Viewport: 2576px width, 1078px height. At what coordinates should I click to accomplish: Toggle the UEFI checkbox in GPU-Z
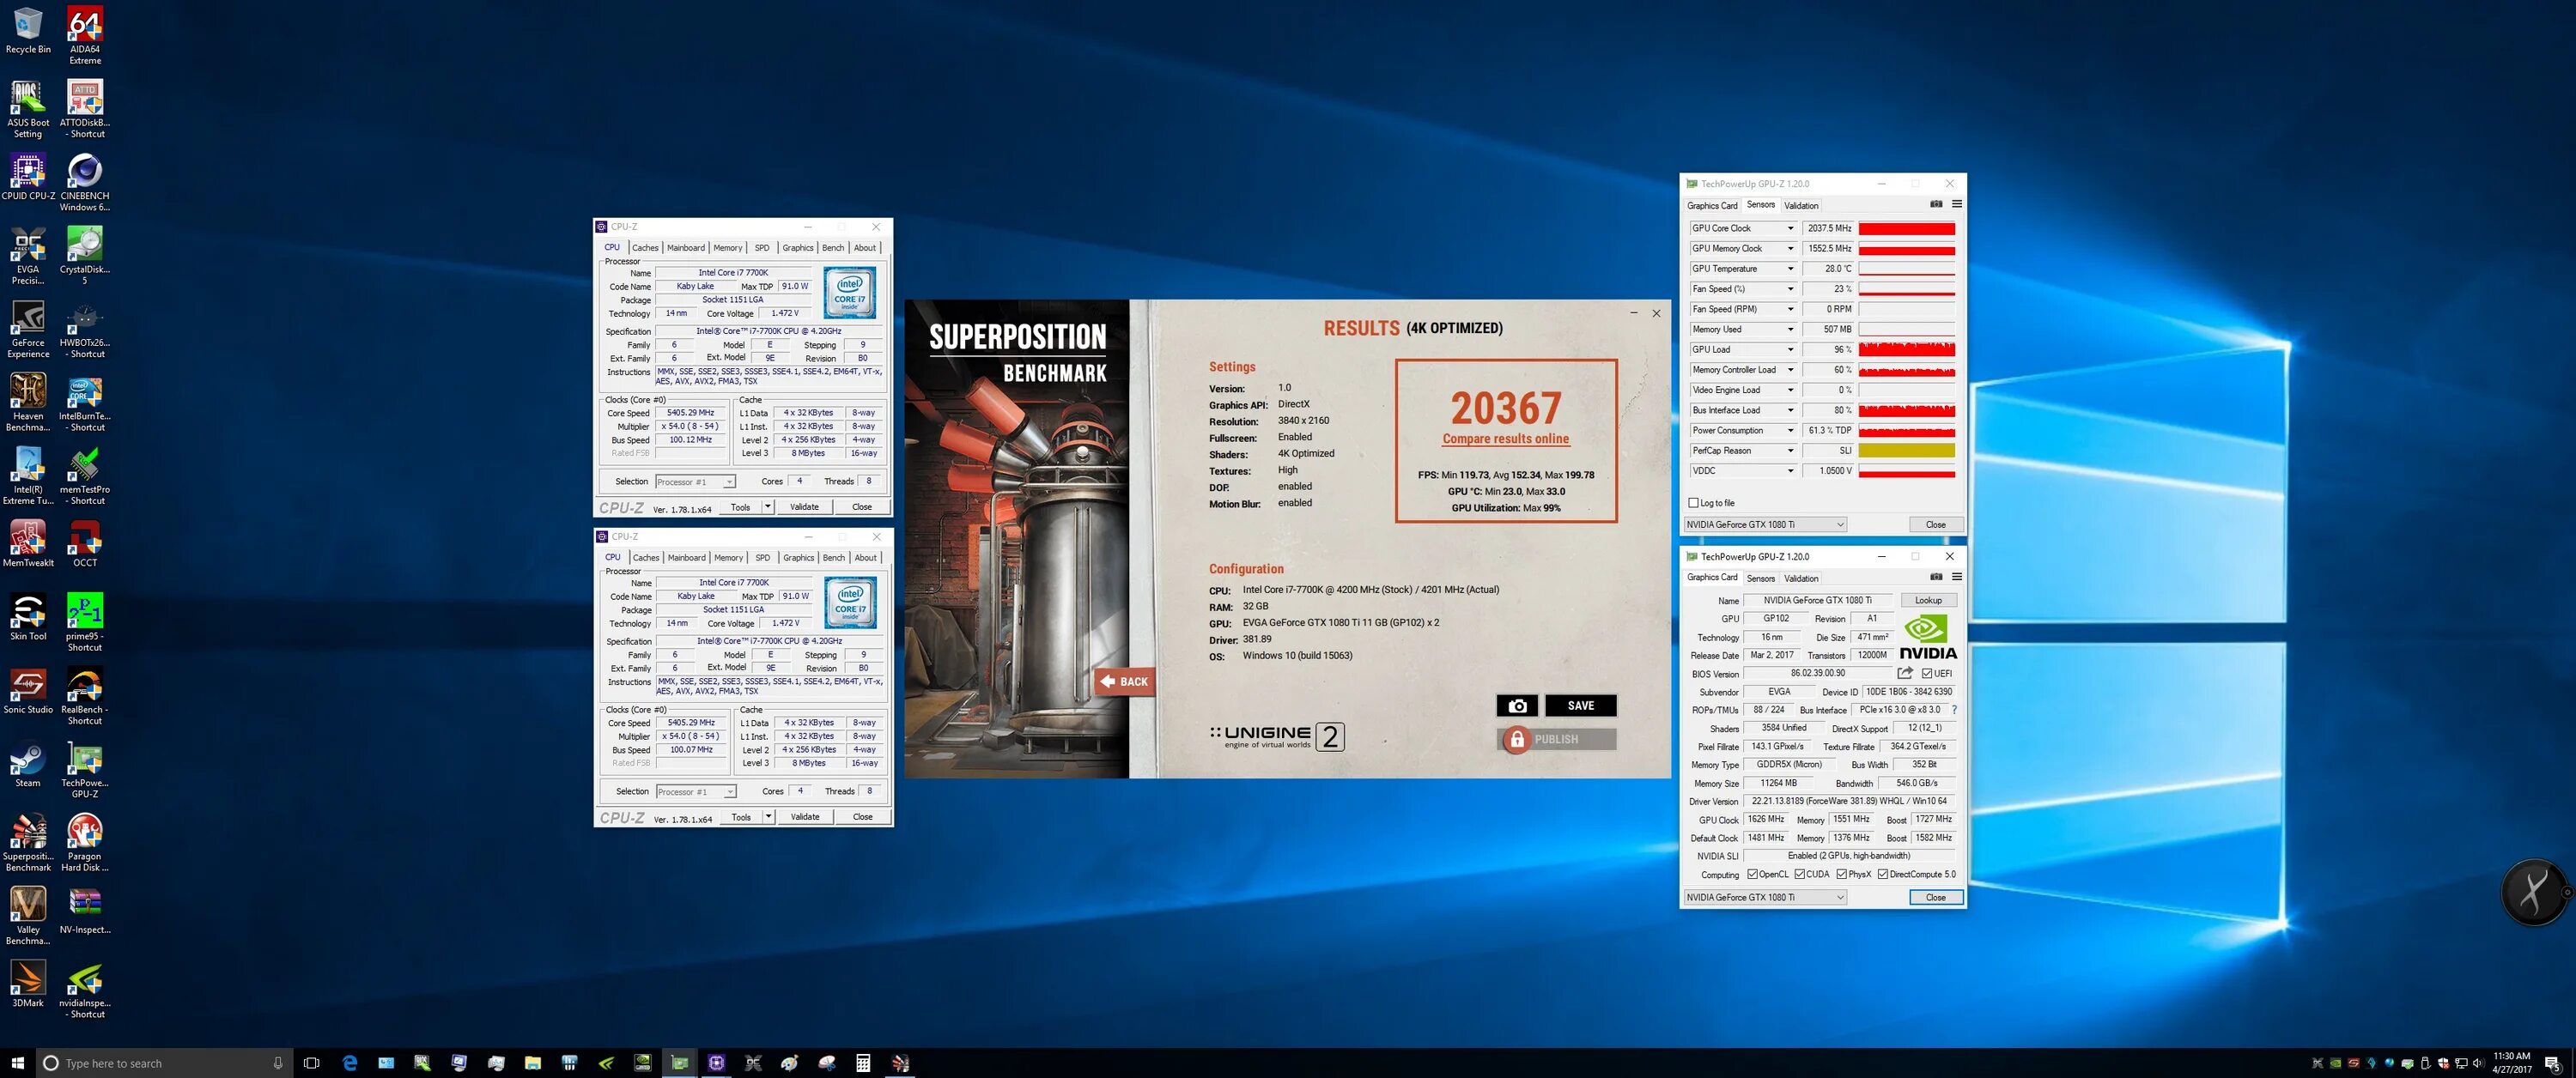[1927, 673]
